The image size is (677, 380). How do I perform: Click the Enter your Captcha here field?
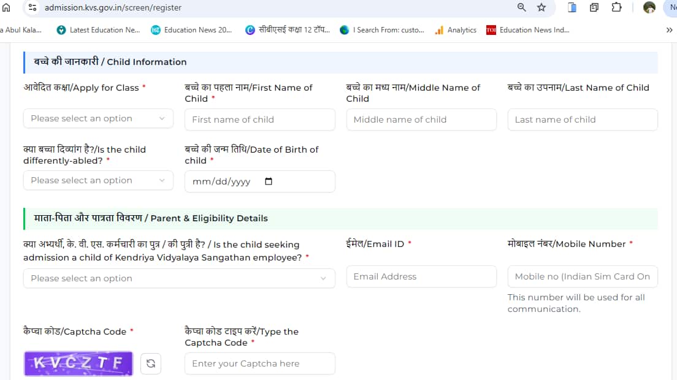[259, 363]
